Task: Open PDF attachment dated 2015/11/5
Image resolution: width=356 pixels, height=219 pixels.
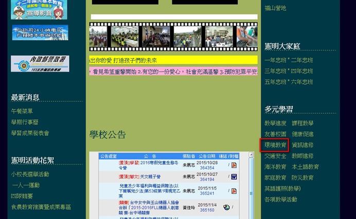Action: (x=234, y=192)
